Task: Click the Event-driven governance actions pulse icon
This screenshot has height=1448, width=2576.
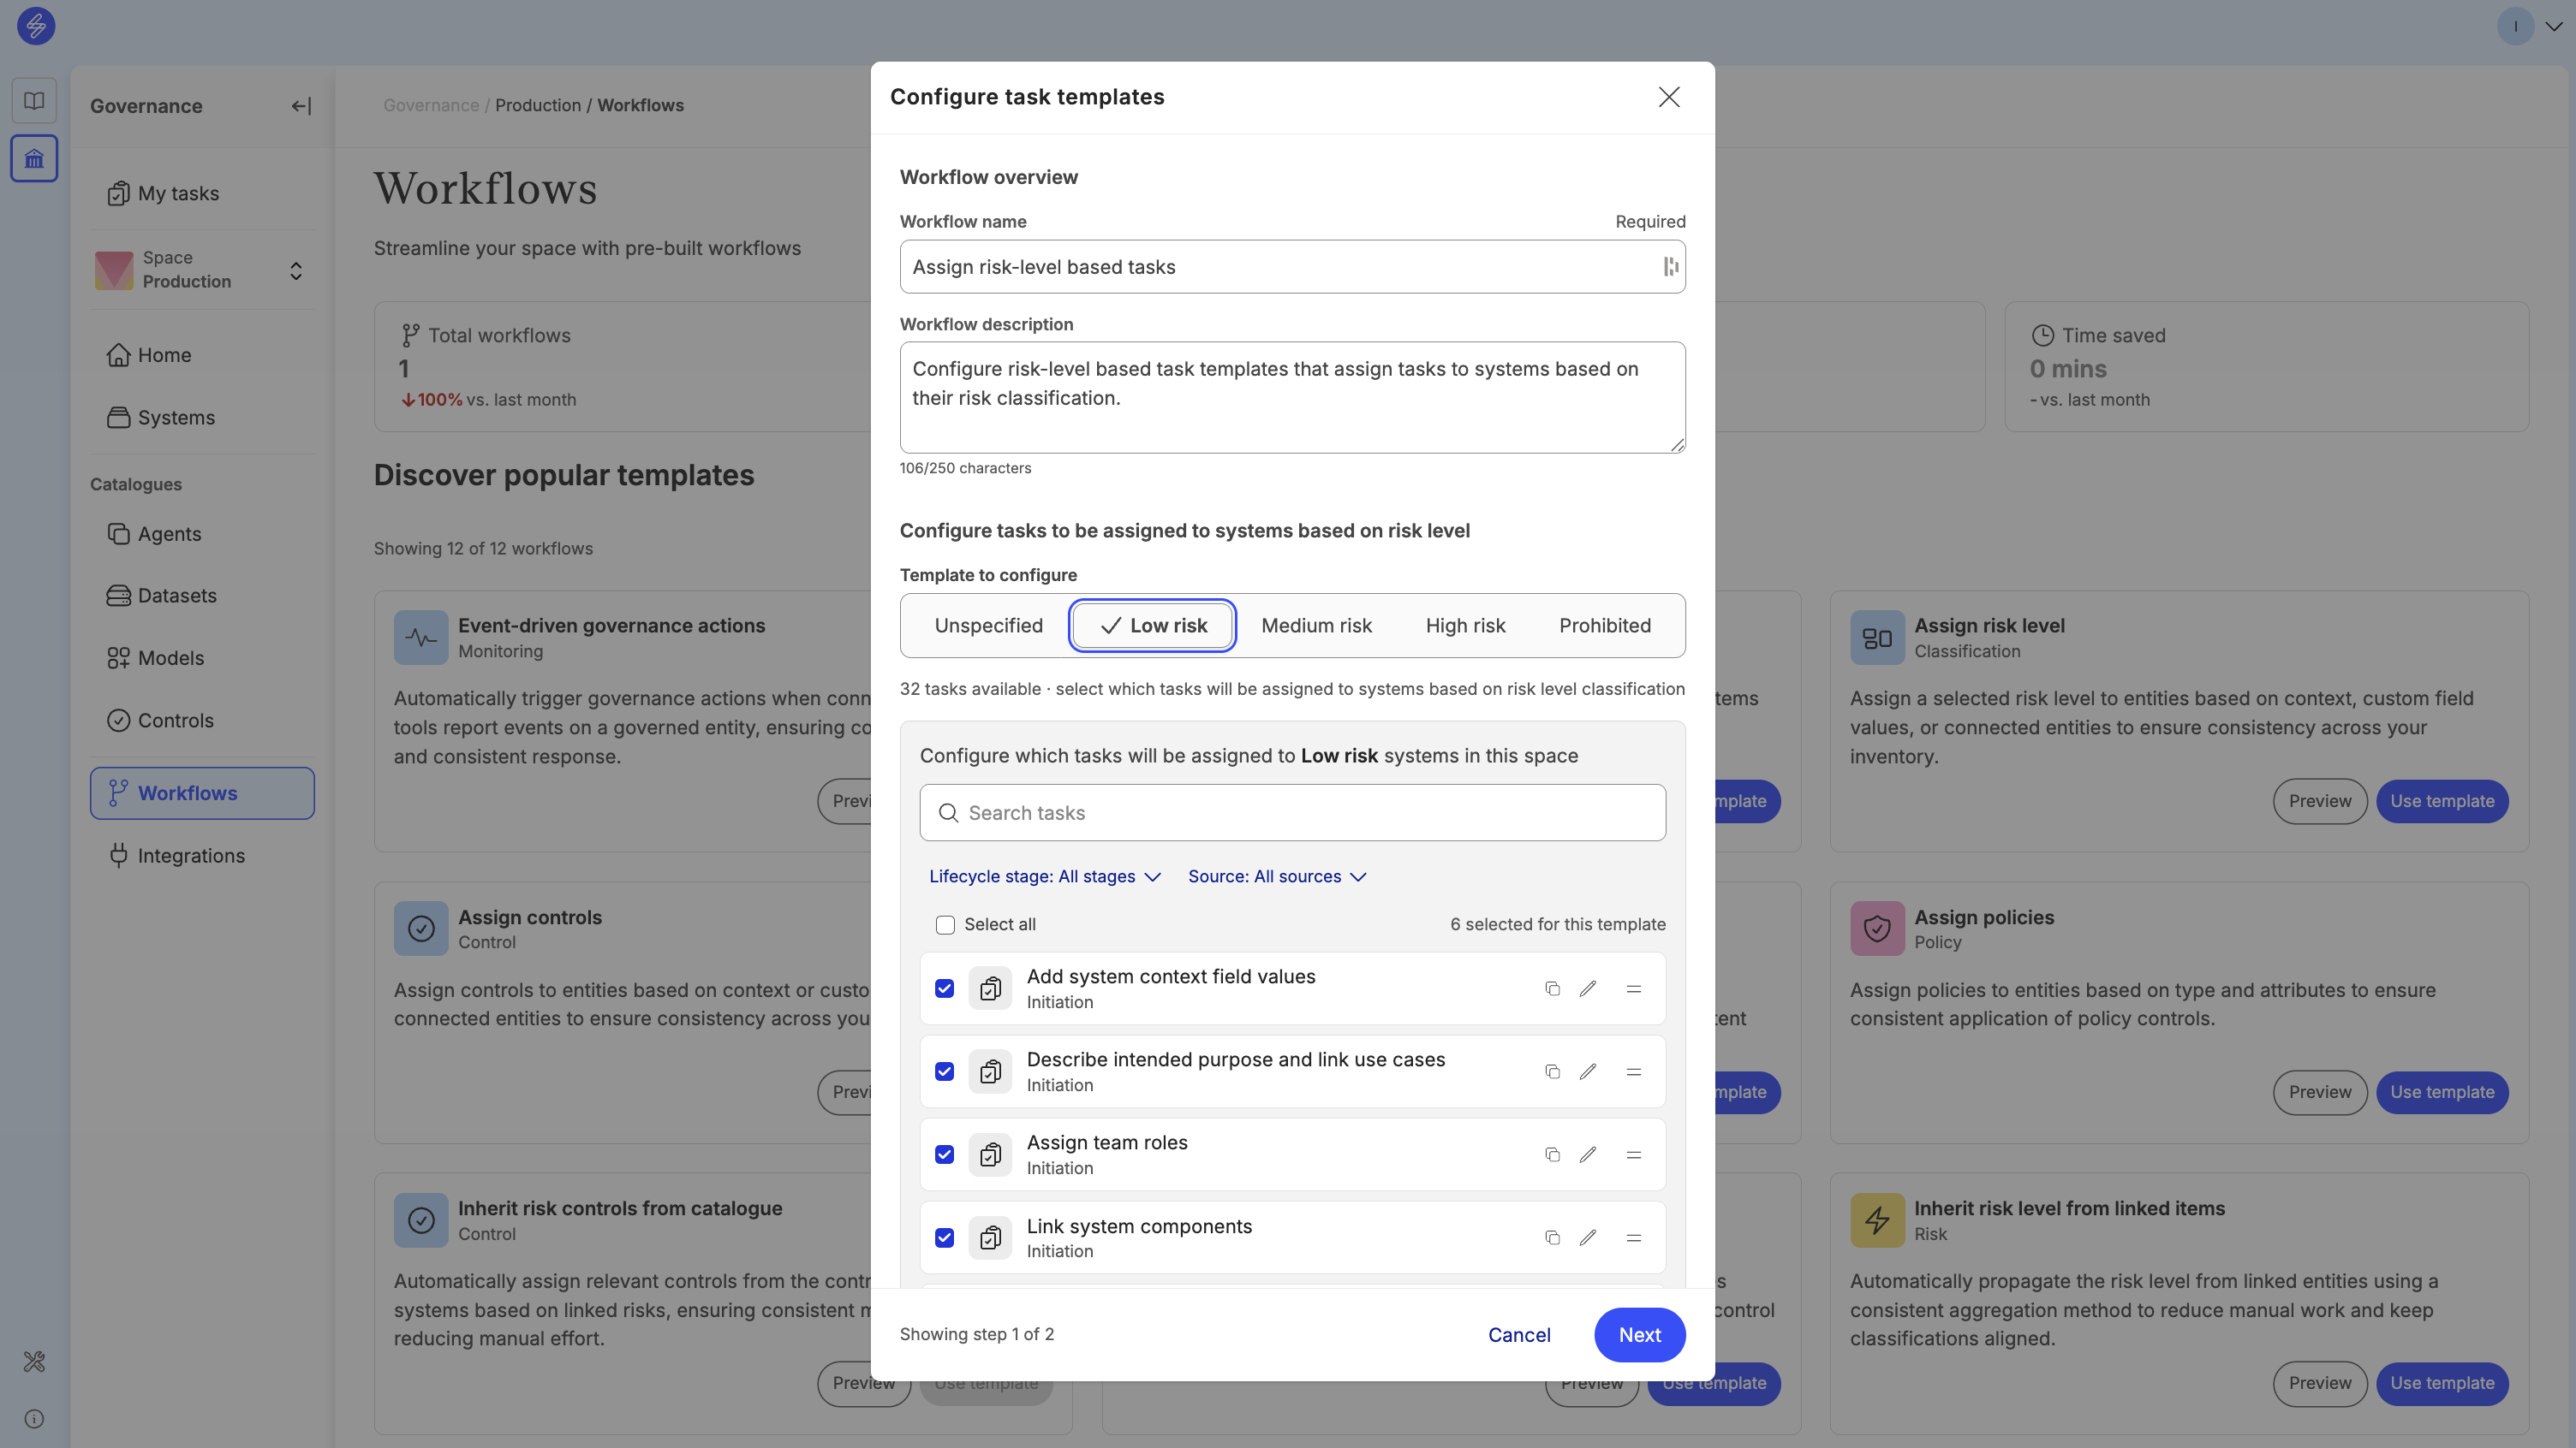Action: [x=421, y=638]
